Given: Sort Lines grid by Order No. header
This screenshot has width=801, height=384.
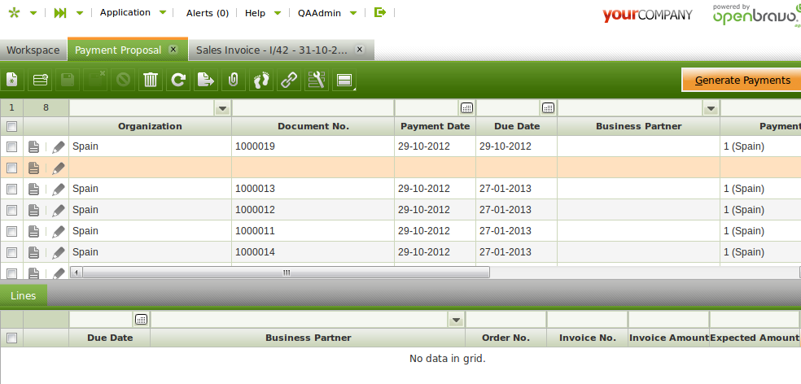Looking at the screenshot, I should pyautogui.click(x=506, y=338).
